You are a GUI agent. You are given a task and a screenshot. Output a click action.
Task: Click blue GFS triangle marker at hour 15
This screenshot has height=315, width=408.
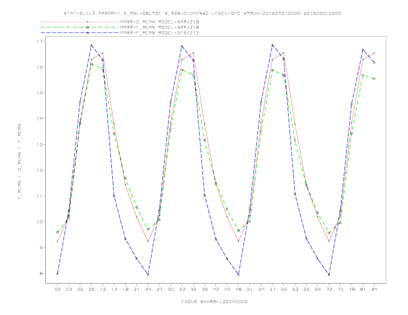tap(114, 196)
